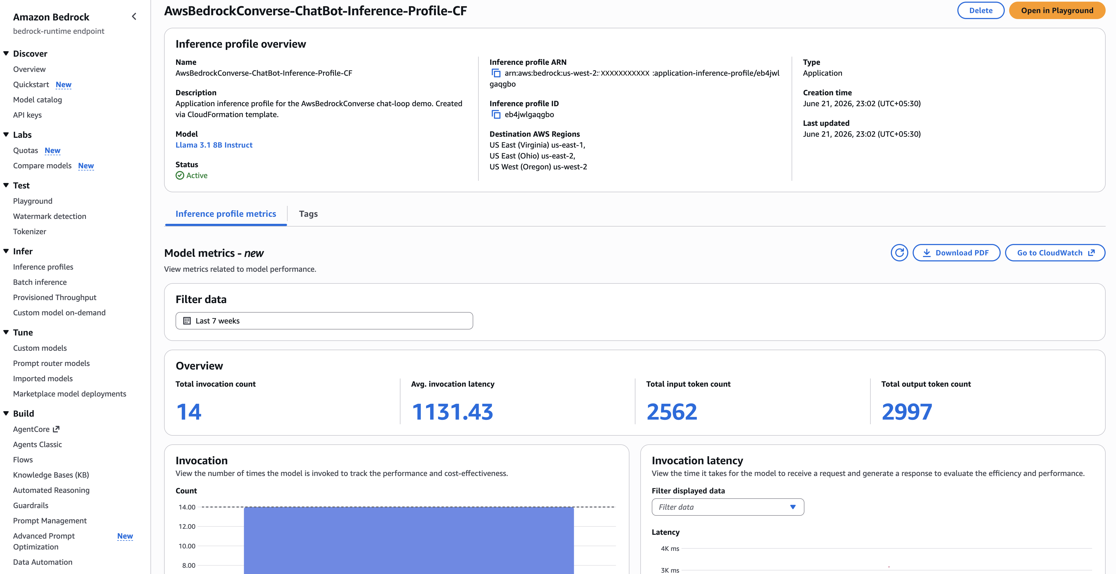Collapse the Test section

click(6, 185)
